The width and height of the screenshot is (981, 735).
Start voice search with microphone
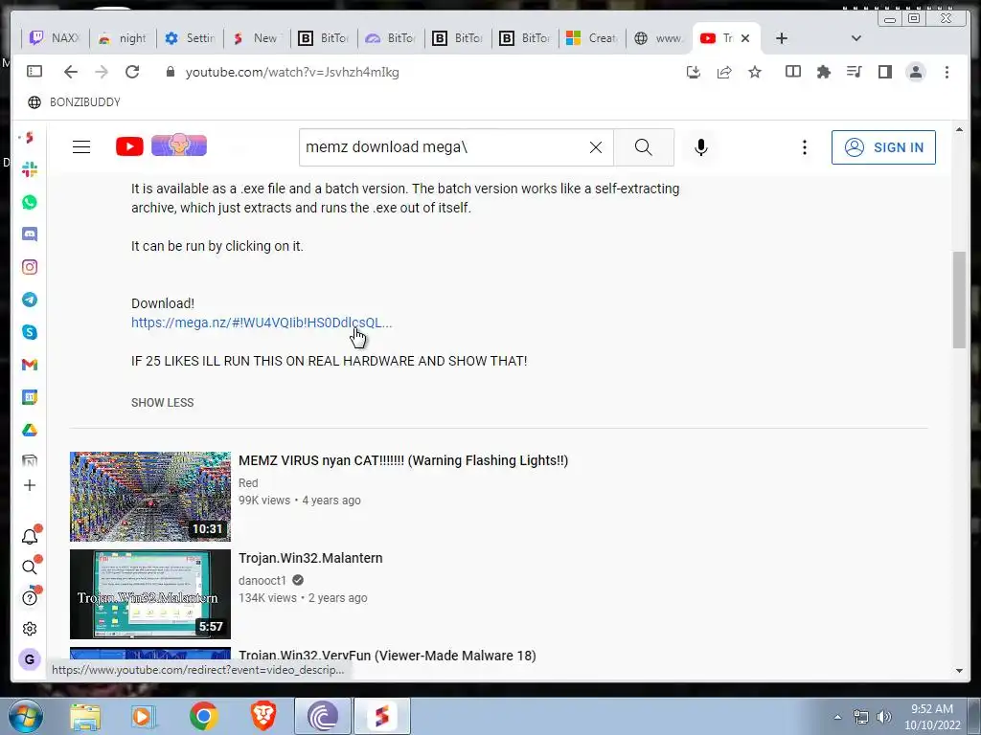click(700, 146)
